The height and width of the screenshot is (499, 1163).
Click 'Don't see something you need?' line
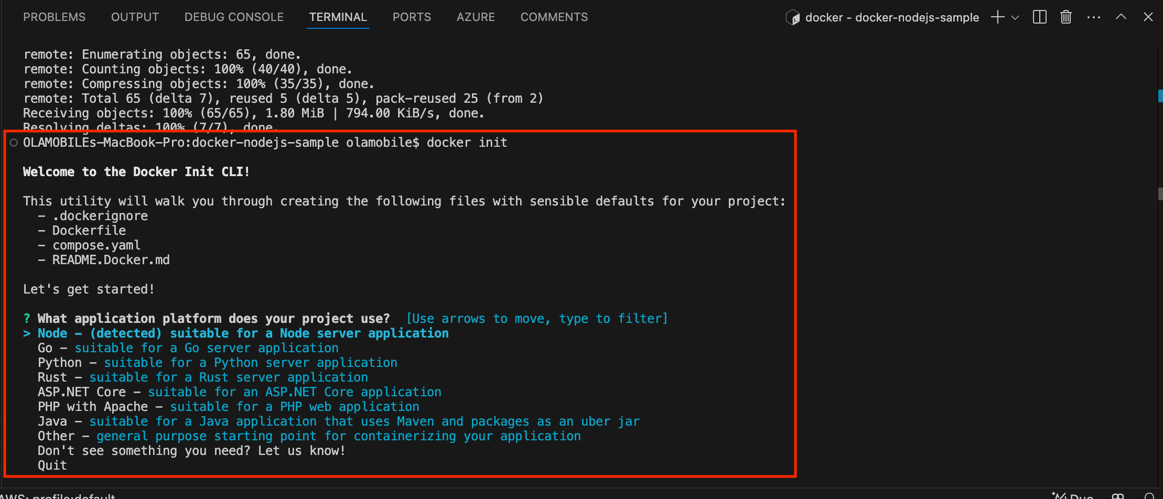pyautogui.click(x=191, y=451)
